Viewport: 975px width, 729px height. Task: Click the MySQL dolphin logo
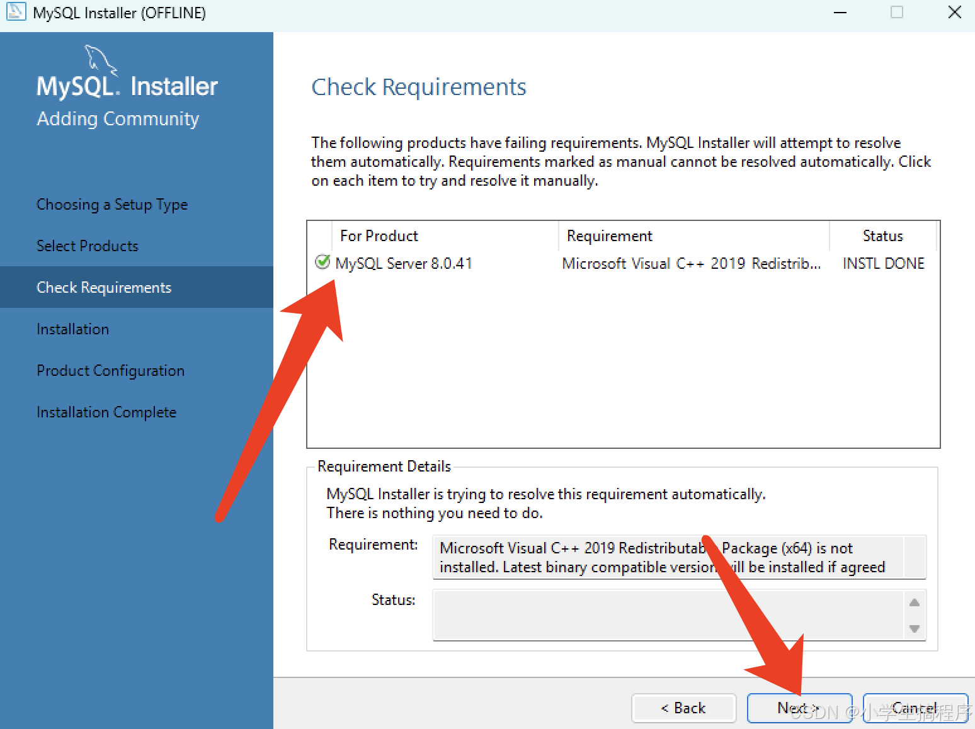100,60
